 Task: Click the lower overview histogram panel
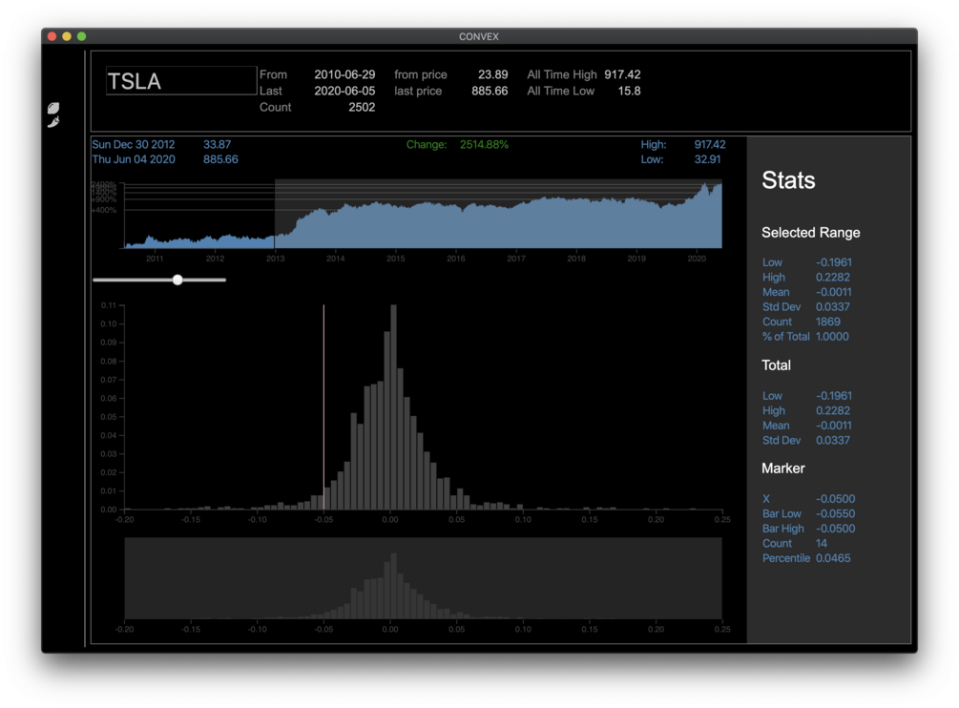point(424,578)
